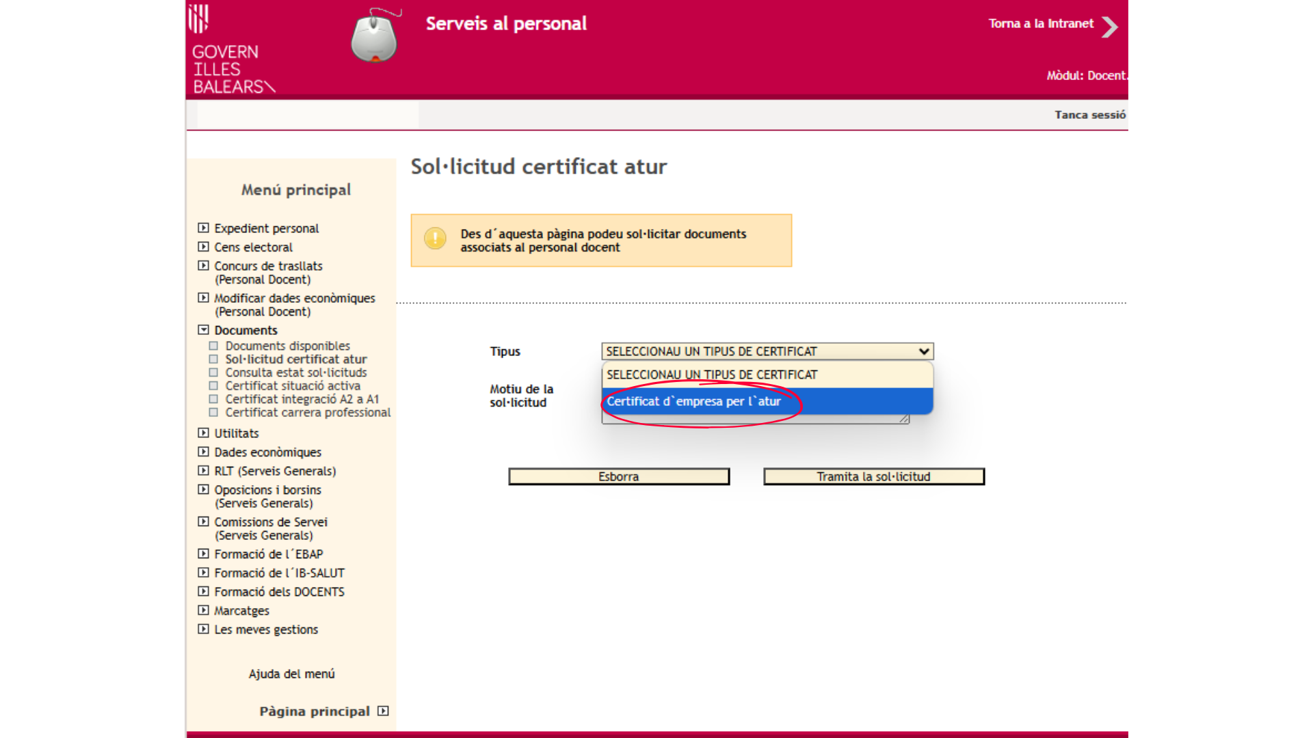Expand the Cens electoral menu icon
1313x738 pixels.
pos(203,247)
